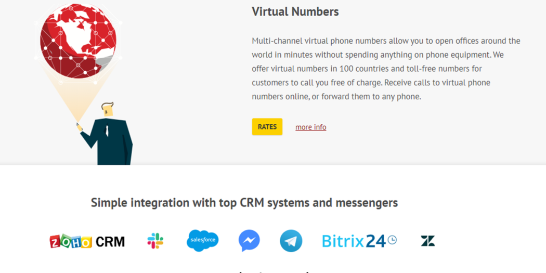Image resolution: width=546 pixels, height=273 pixels.
Task: Follow the 'more info' link
Action: tap(311, 127)
